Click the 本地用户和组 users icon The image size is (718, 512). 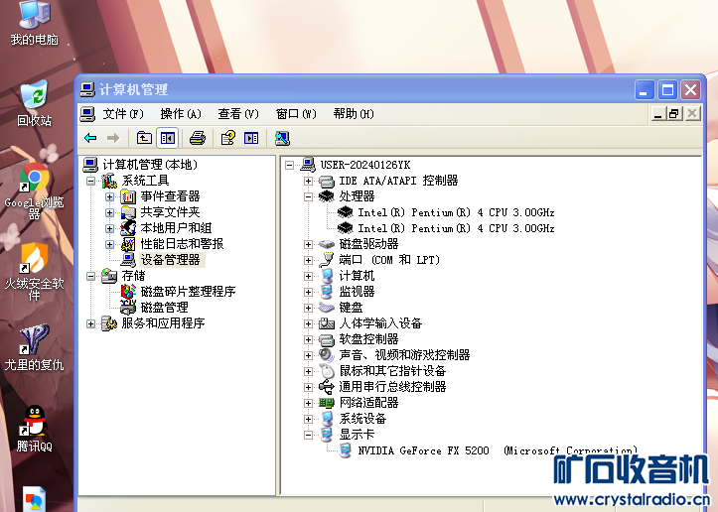coord(128,228)
